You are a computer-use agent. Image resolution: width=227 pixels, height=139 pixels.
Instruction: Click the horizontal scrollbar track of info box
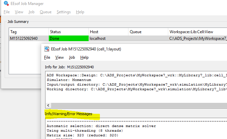point(139,105)
